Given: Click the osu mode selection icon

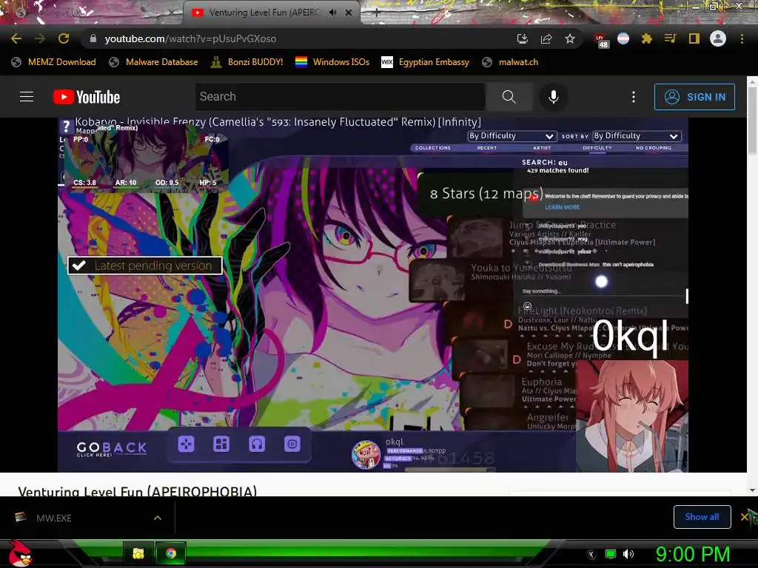Looking at the screenshot, I should tap(186, 444).
